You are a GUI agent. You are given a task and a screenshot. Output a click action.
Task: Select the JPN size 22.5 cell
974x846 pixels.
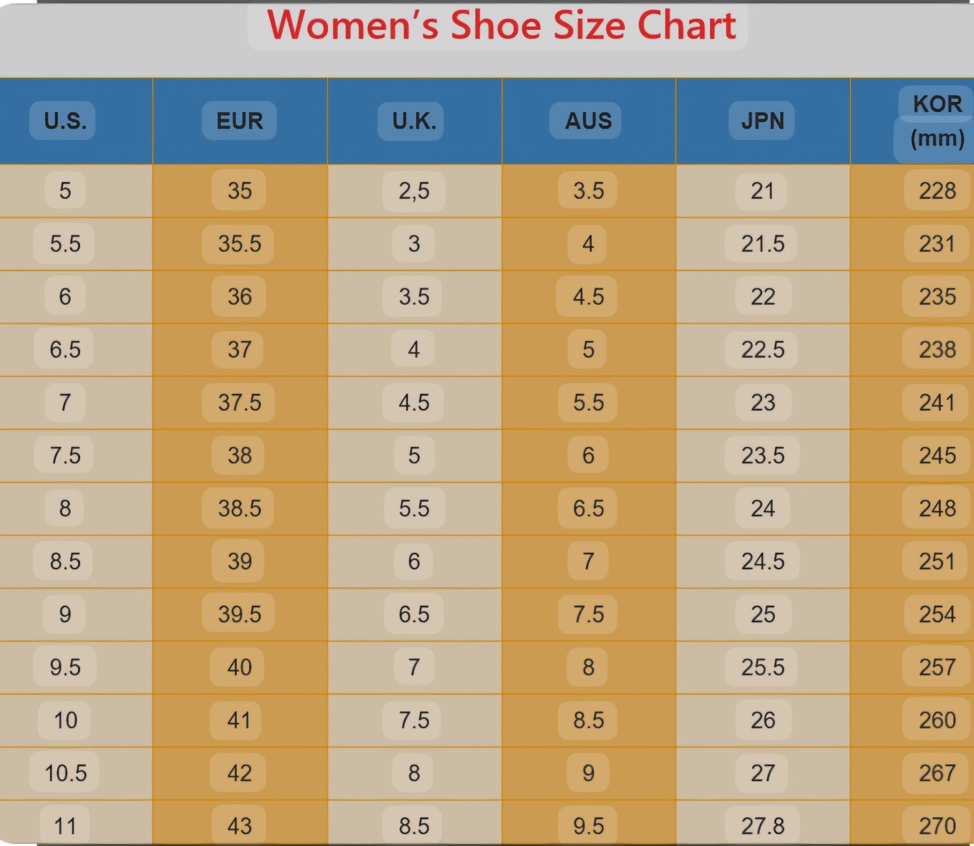click(x=762, y=349)
